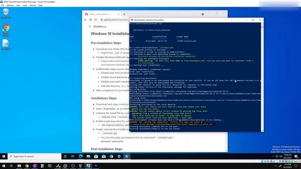Switch to PowerShell in guest taskbar
Viewport: 301px width, 169px height.
coord(127,156)
